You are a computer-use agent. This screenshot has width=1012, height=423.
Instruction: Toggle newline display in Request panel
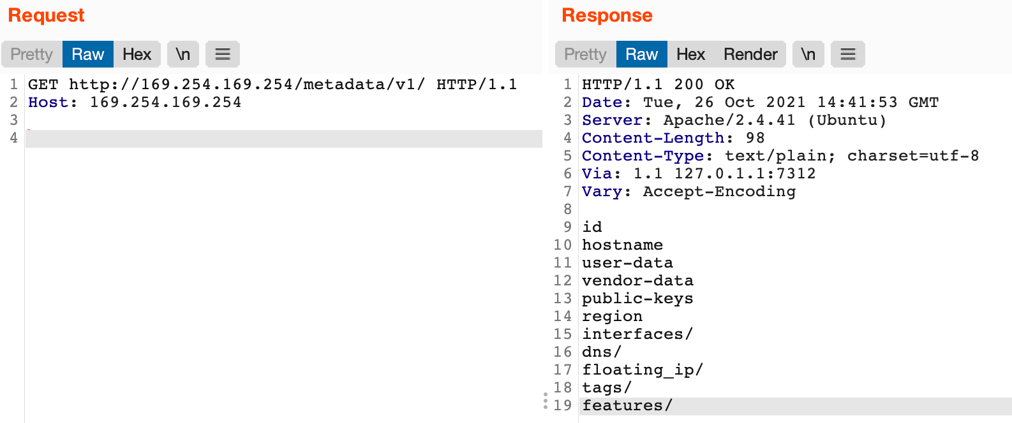click(x=183, y=54)
